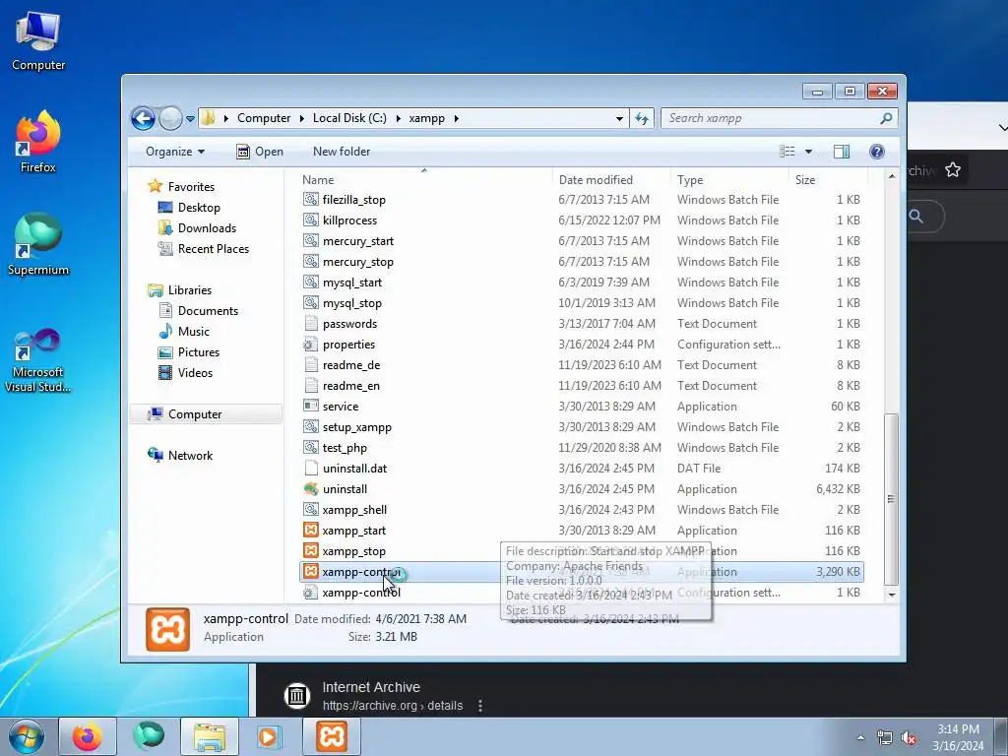The image size is (1008, 756).
Task: Click the Forward navigation arrow in Explorer
Action: 170,118
